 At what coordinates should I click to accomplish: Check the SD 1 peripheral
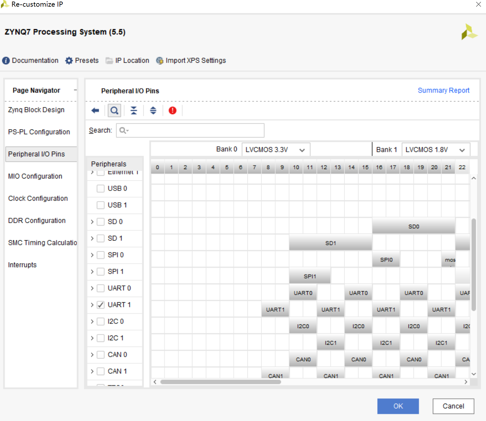point(101,238)
